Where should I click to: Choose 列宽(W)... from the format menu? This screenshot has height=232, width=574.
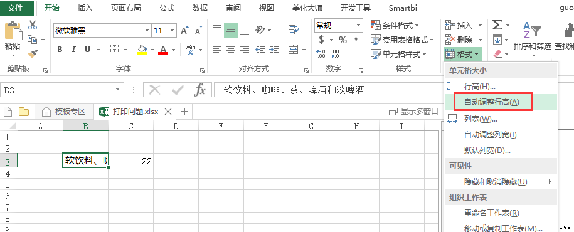point(481,119)
